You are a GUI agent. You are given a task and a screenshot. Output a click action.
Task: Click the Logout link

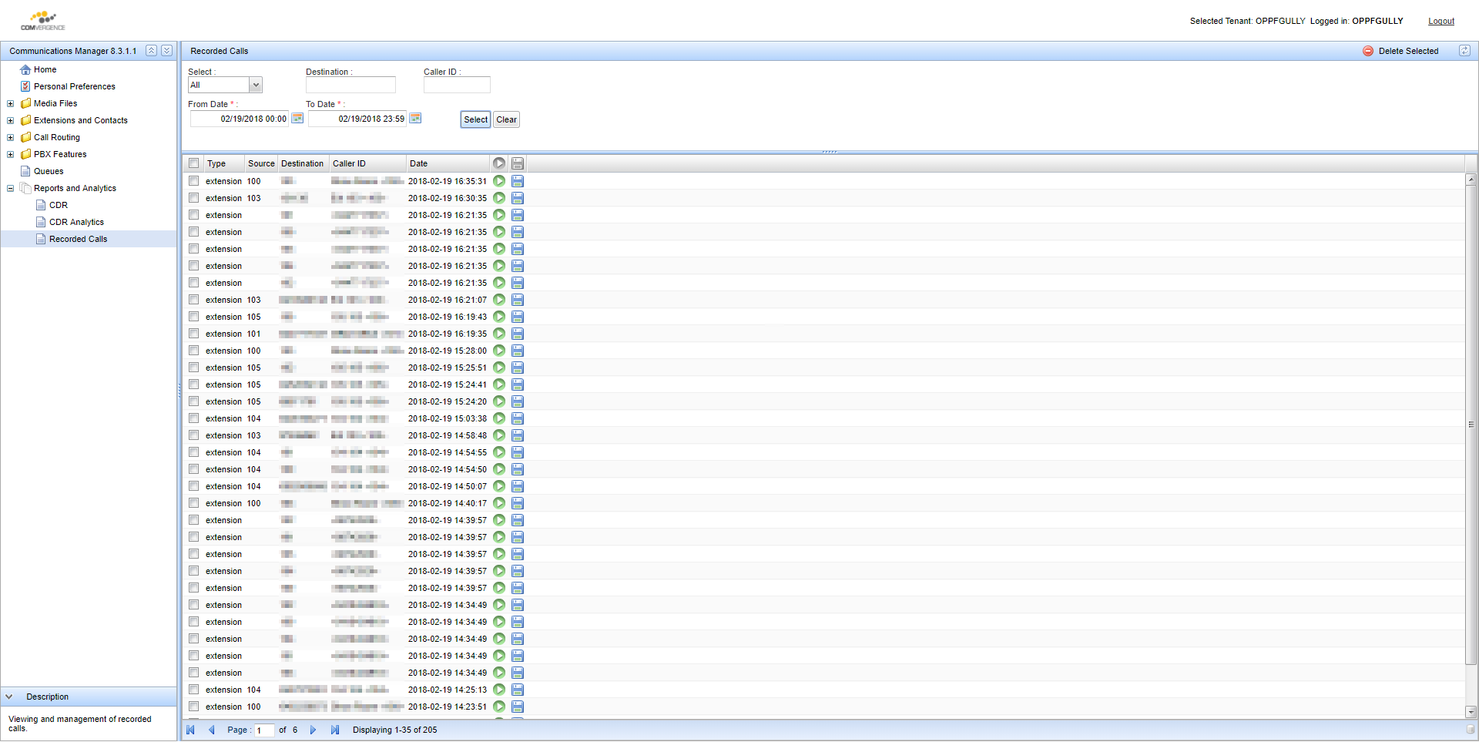point(1440,21)
